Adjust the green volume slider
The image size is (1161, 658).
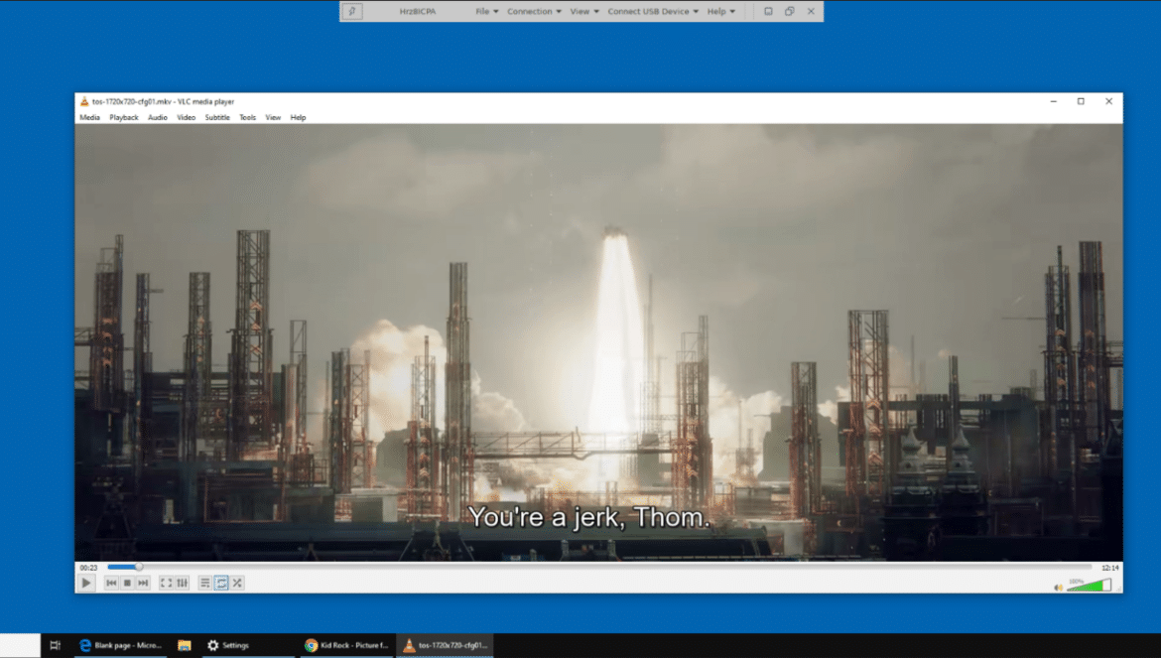pyautogui.click(x=1089, y=585)
